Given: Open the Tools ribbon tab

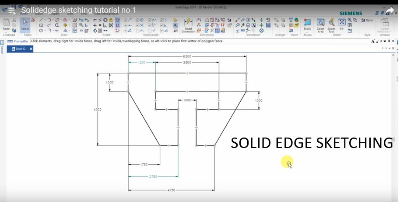Looking at the screenshot, I should 70,14.
